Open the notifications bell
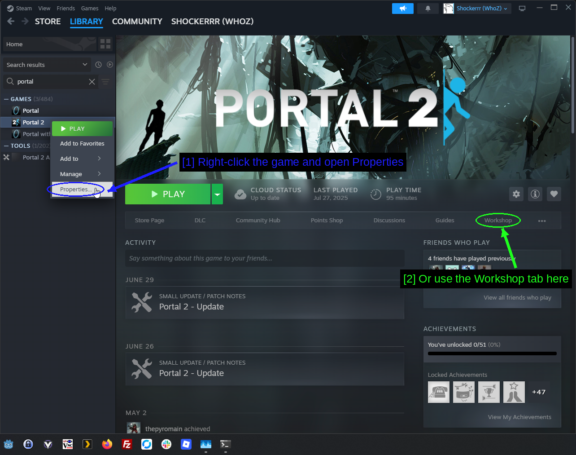This screenshot has width=576, height=455. (428, 9)
